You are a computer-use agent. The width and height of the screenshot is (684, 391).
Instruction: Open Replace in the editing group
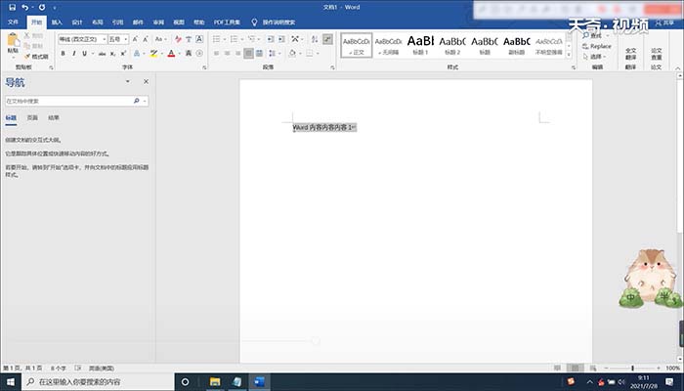pos(597,46)
